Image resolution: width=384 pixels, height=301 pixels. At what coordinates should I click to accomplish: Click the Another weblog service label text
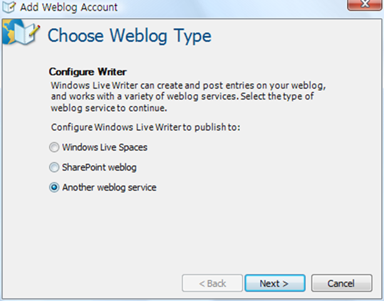pyautogui.click(x=110, y=187)
